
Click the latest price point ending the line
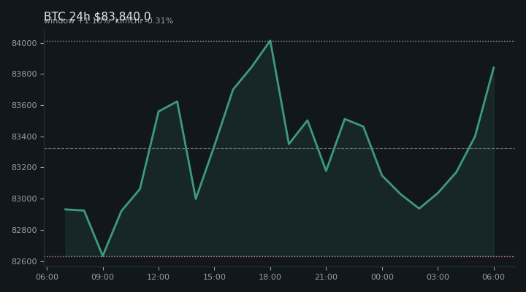point(493,68)
